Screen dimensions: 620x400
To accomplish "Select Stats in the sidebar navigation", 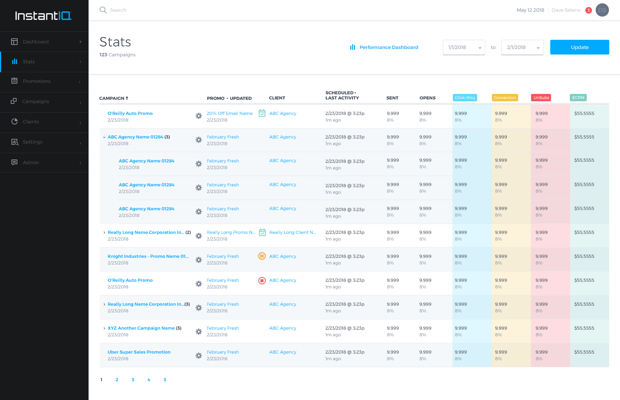I will (x=29, y=62).
